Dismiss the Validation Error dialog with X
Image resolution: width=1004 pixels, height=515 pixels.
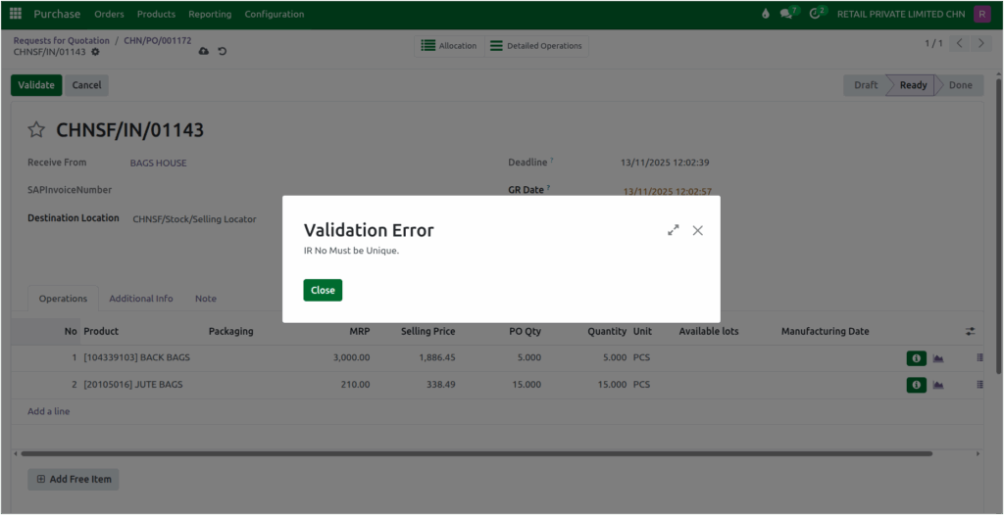[698, 230]
